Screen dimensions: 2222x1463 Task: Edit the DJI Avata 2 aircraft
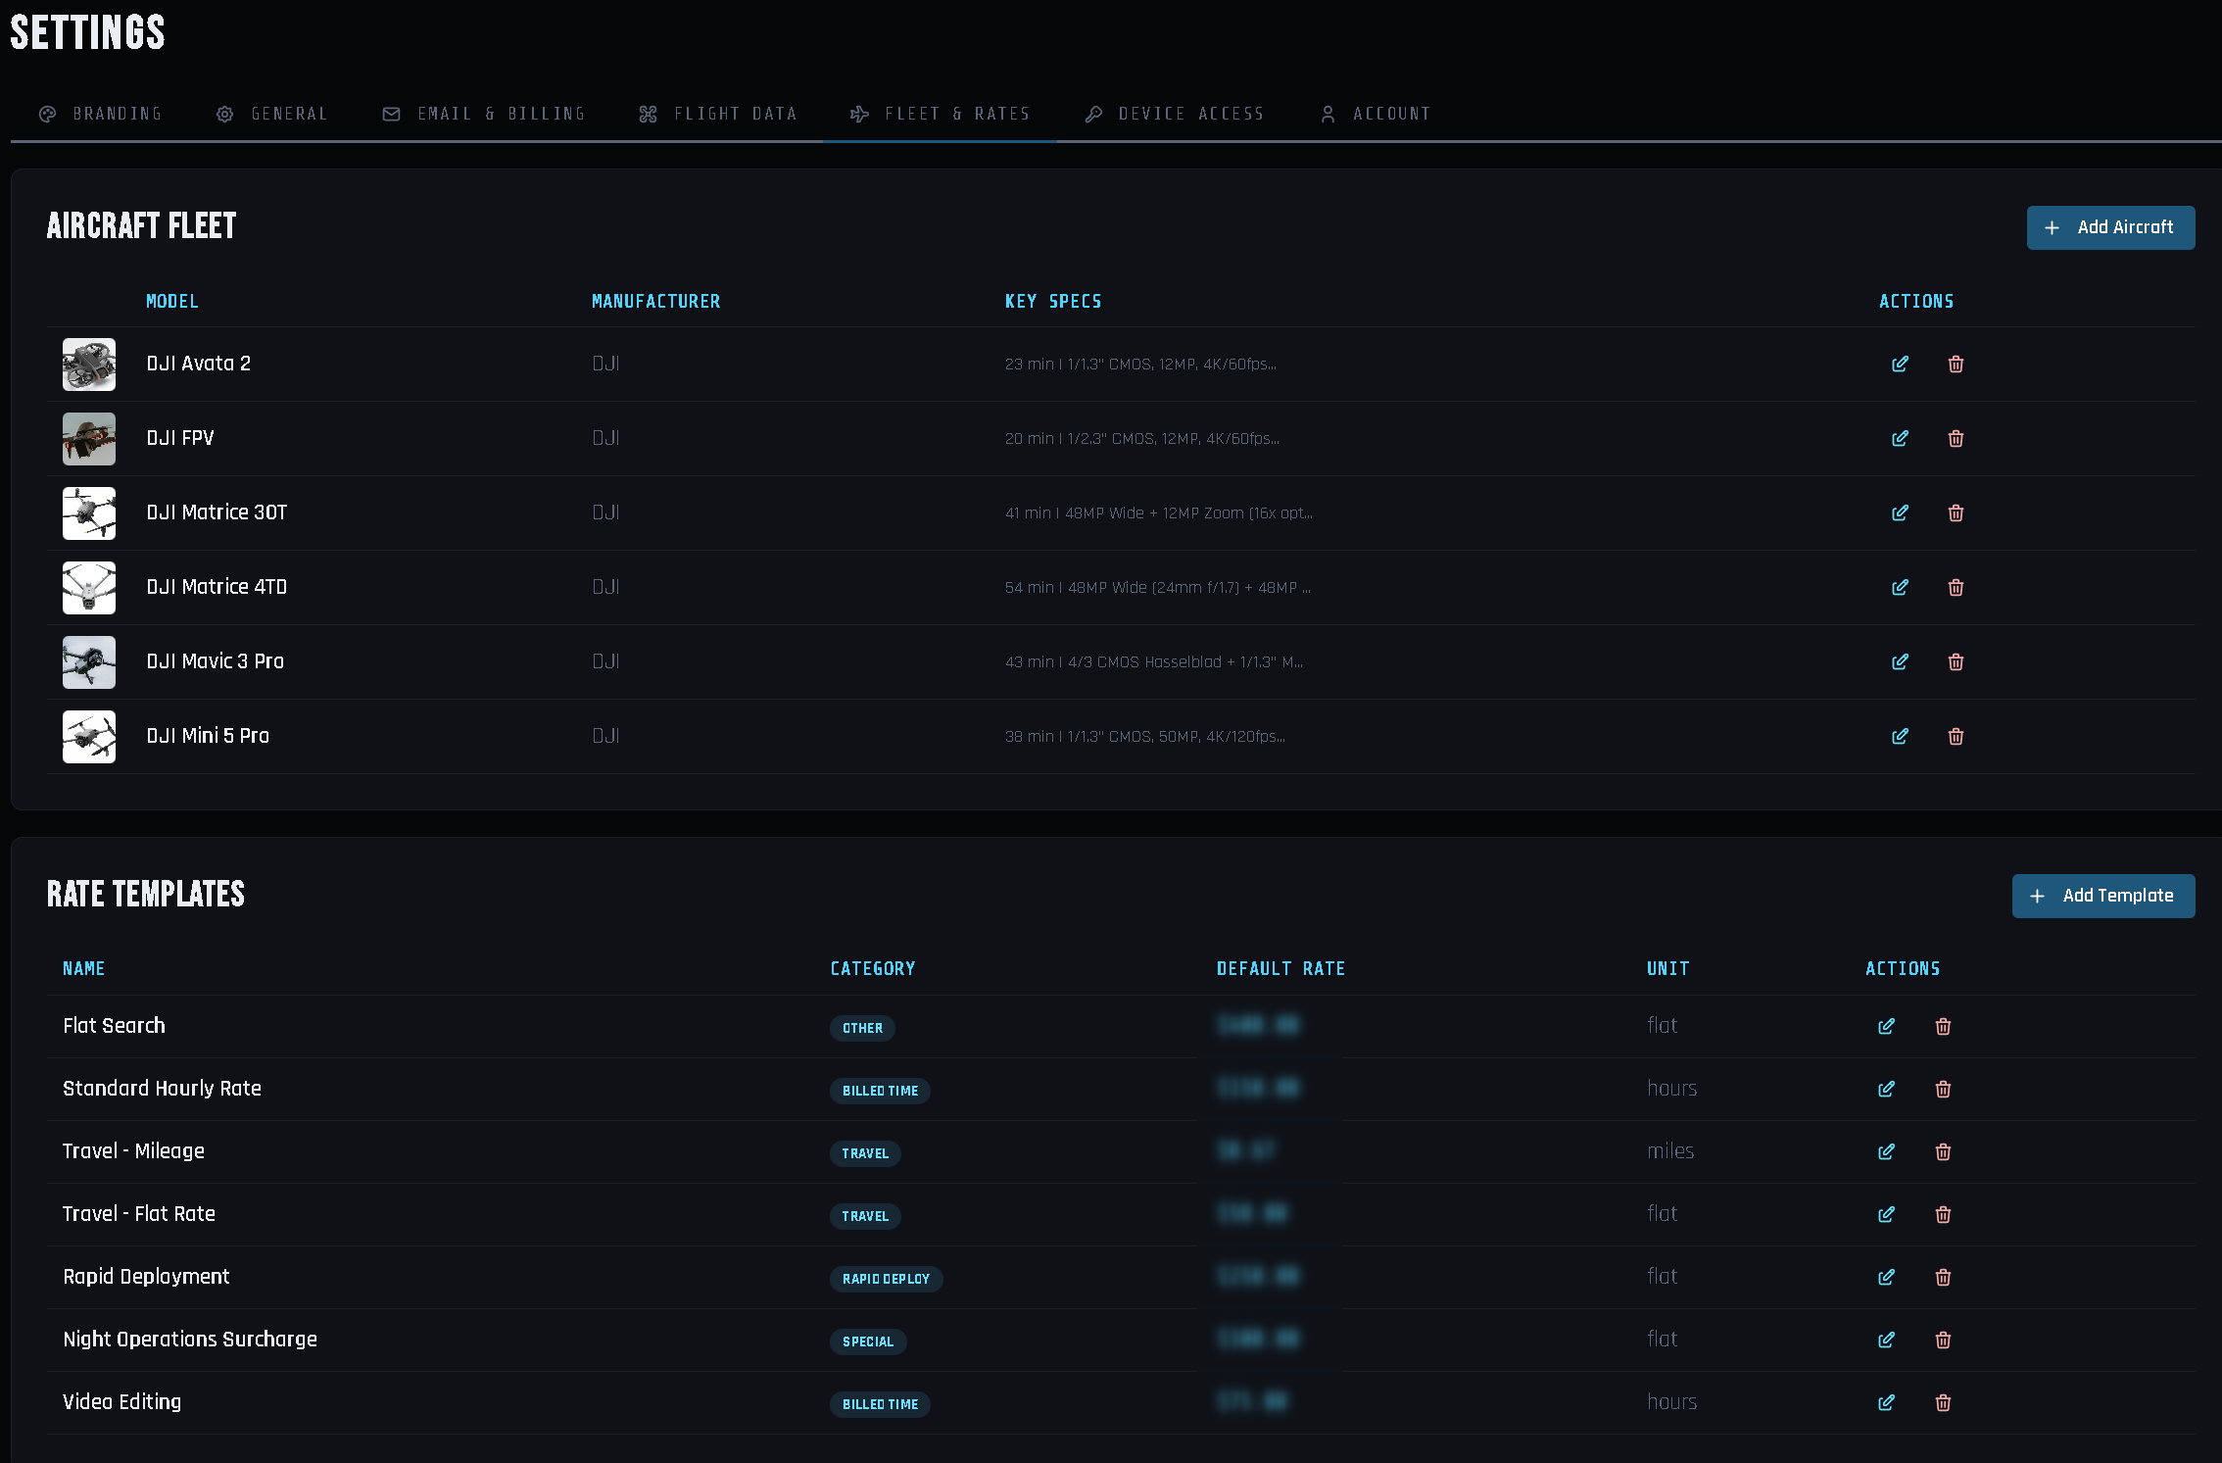pos(1900,364)
